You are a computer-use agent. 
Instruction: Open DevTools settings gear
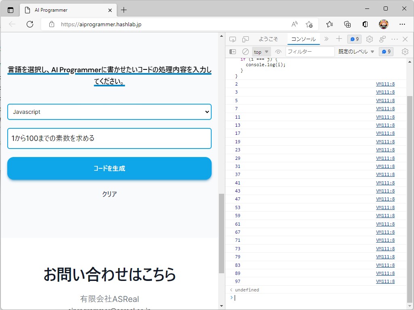pyautogui.click(x=369, y=39)
